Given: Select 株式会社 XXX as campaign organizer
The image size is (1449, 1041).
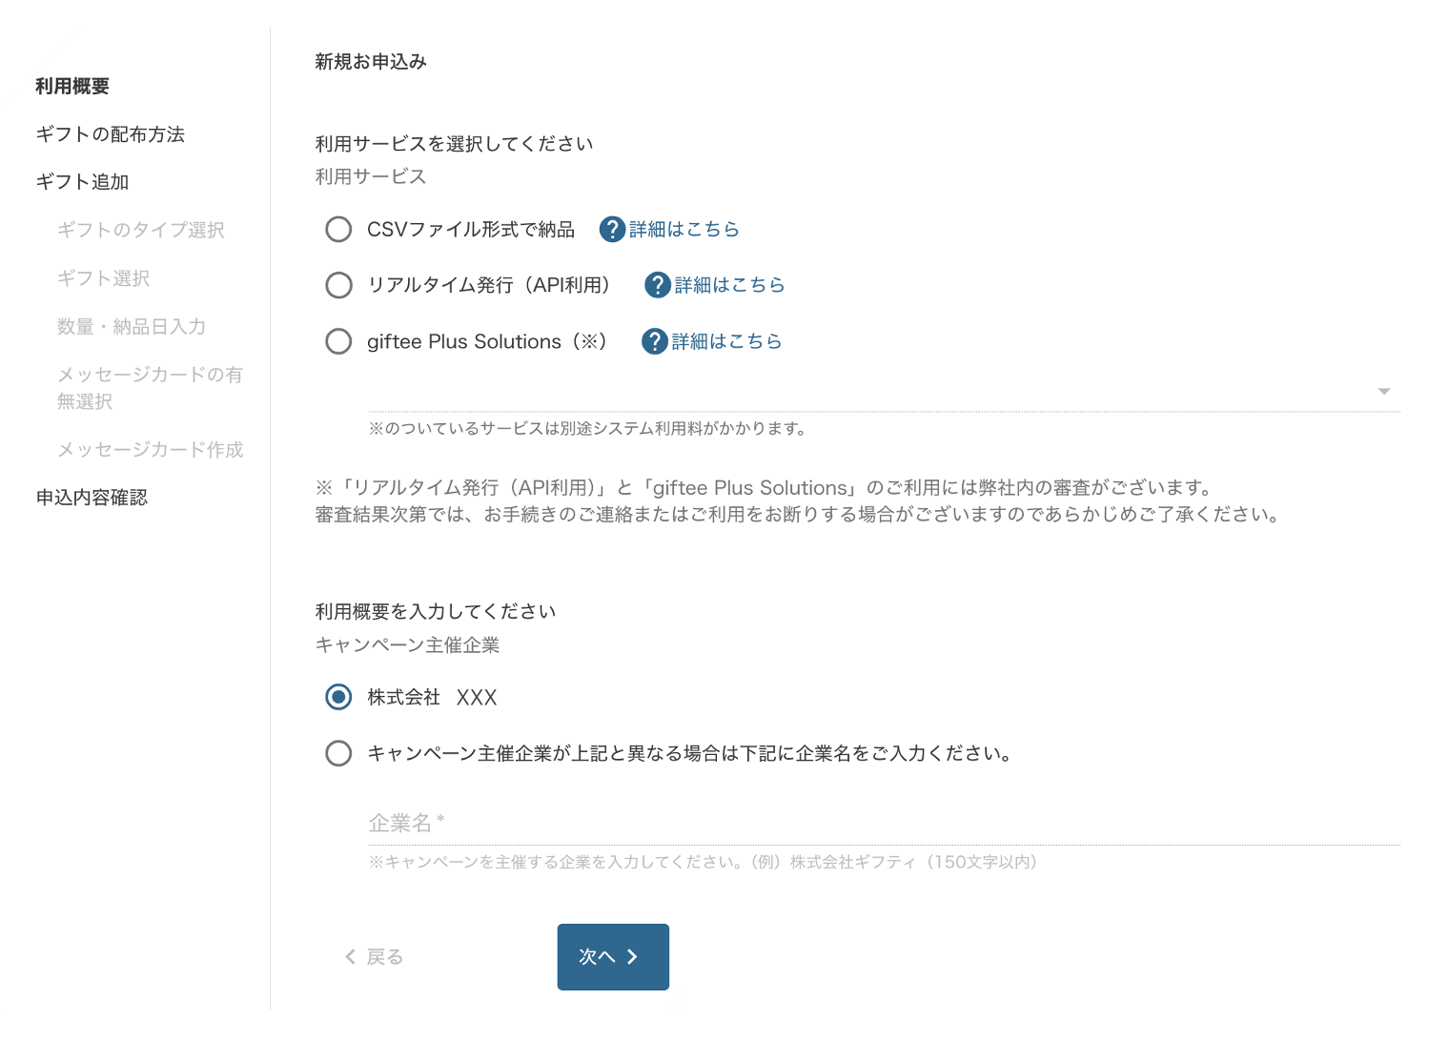Looking at the screenshot, I should (338, 697).
